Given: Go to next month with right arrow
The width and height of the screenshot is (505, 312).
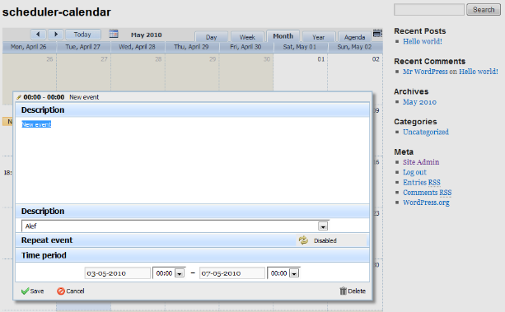Looking at the screenshot, I should click(x=56, y=34).
